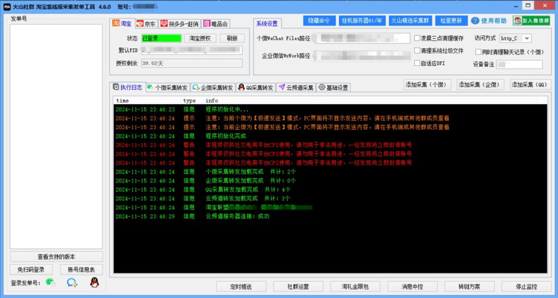
Task: Toggle the 自适应DPI checkbox
Action: tap(417, 63)
